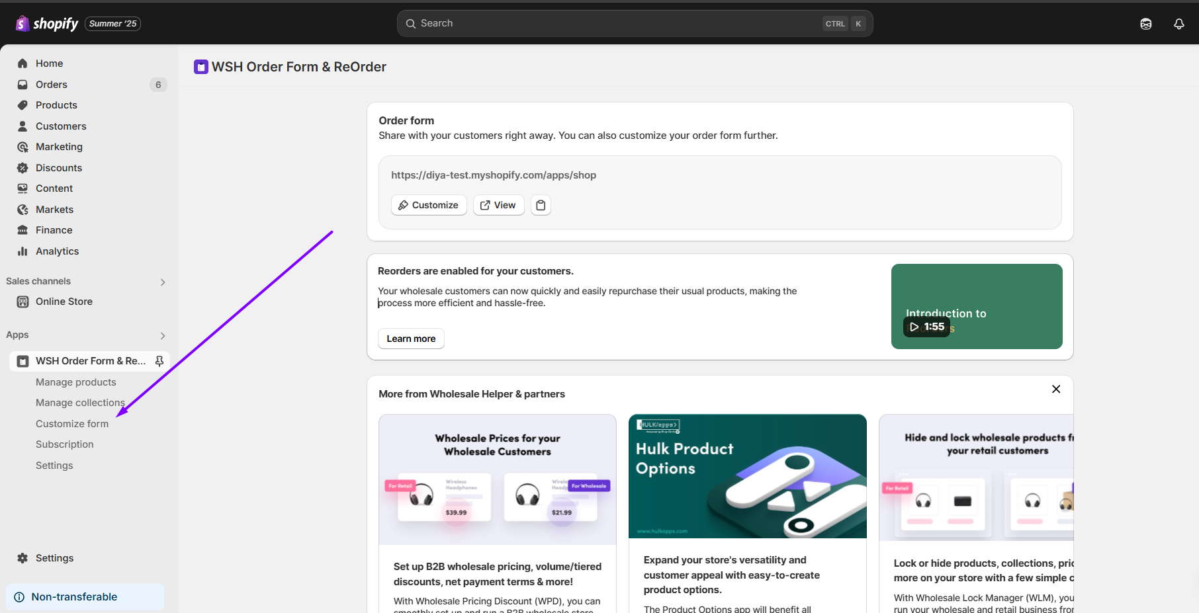1199x613 pixels.
Task: Click the Non-transferable info icon
Action: (19, 597)
